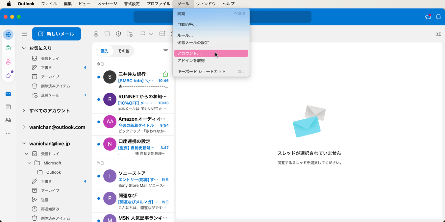Expand the すべてのアカウント section
The image size is (445, 222).
click(24, 111)
